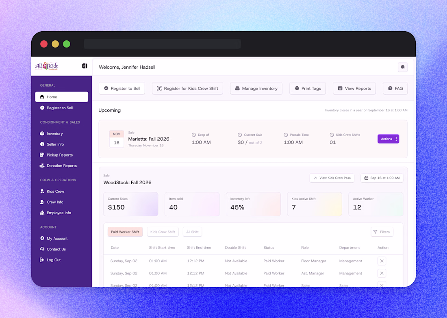Click the Active Worker 12 card
The height and width of the screenshot is (318, 447).
376,204
